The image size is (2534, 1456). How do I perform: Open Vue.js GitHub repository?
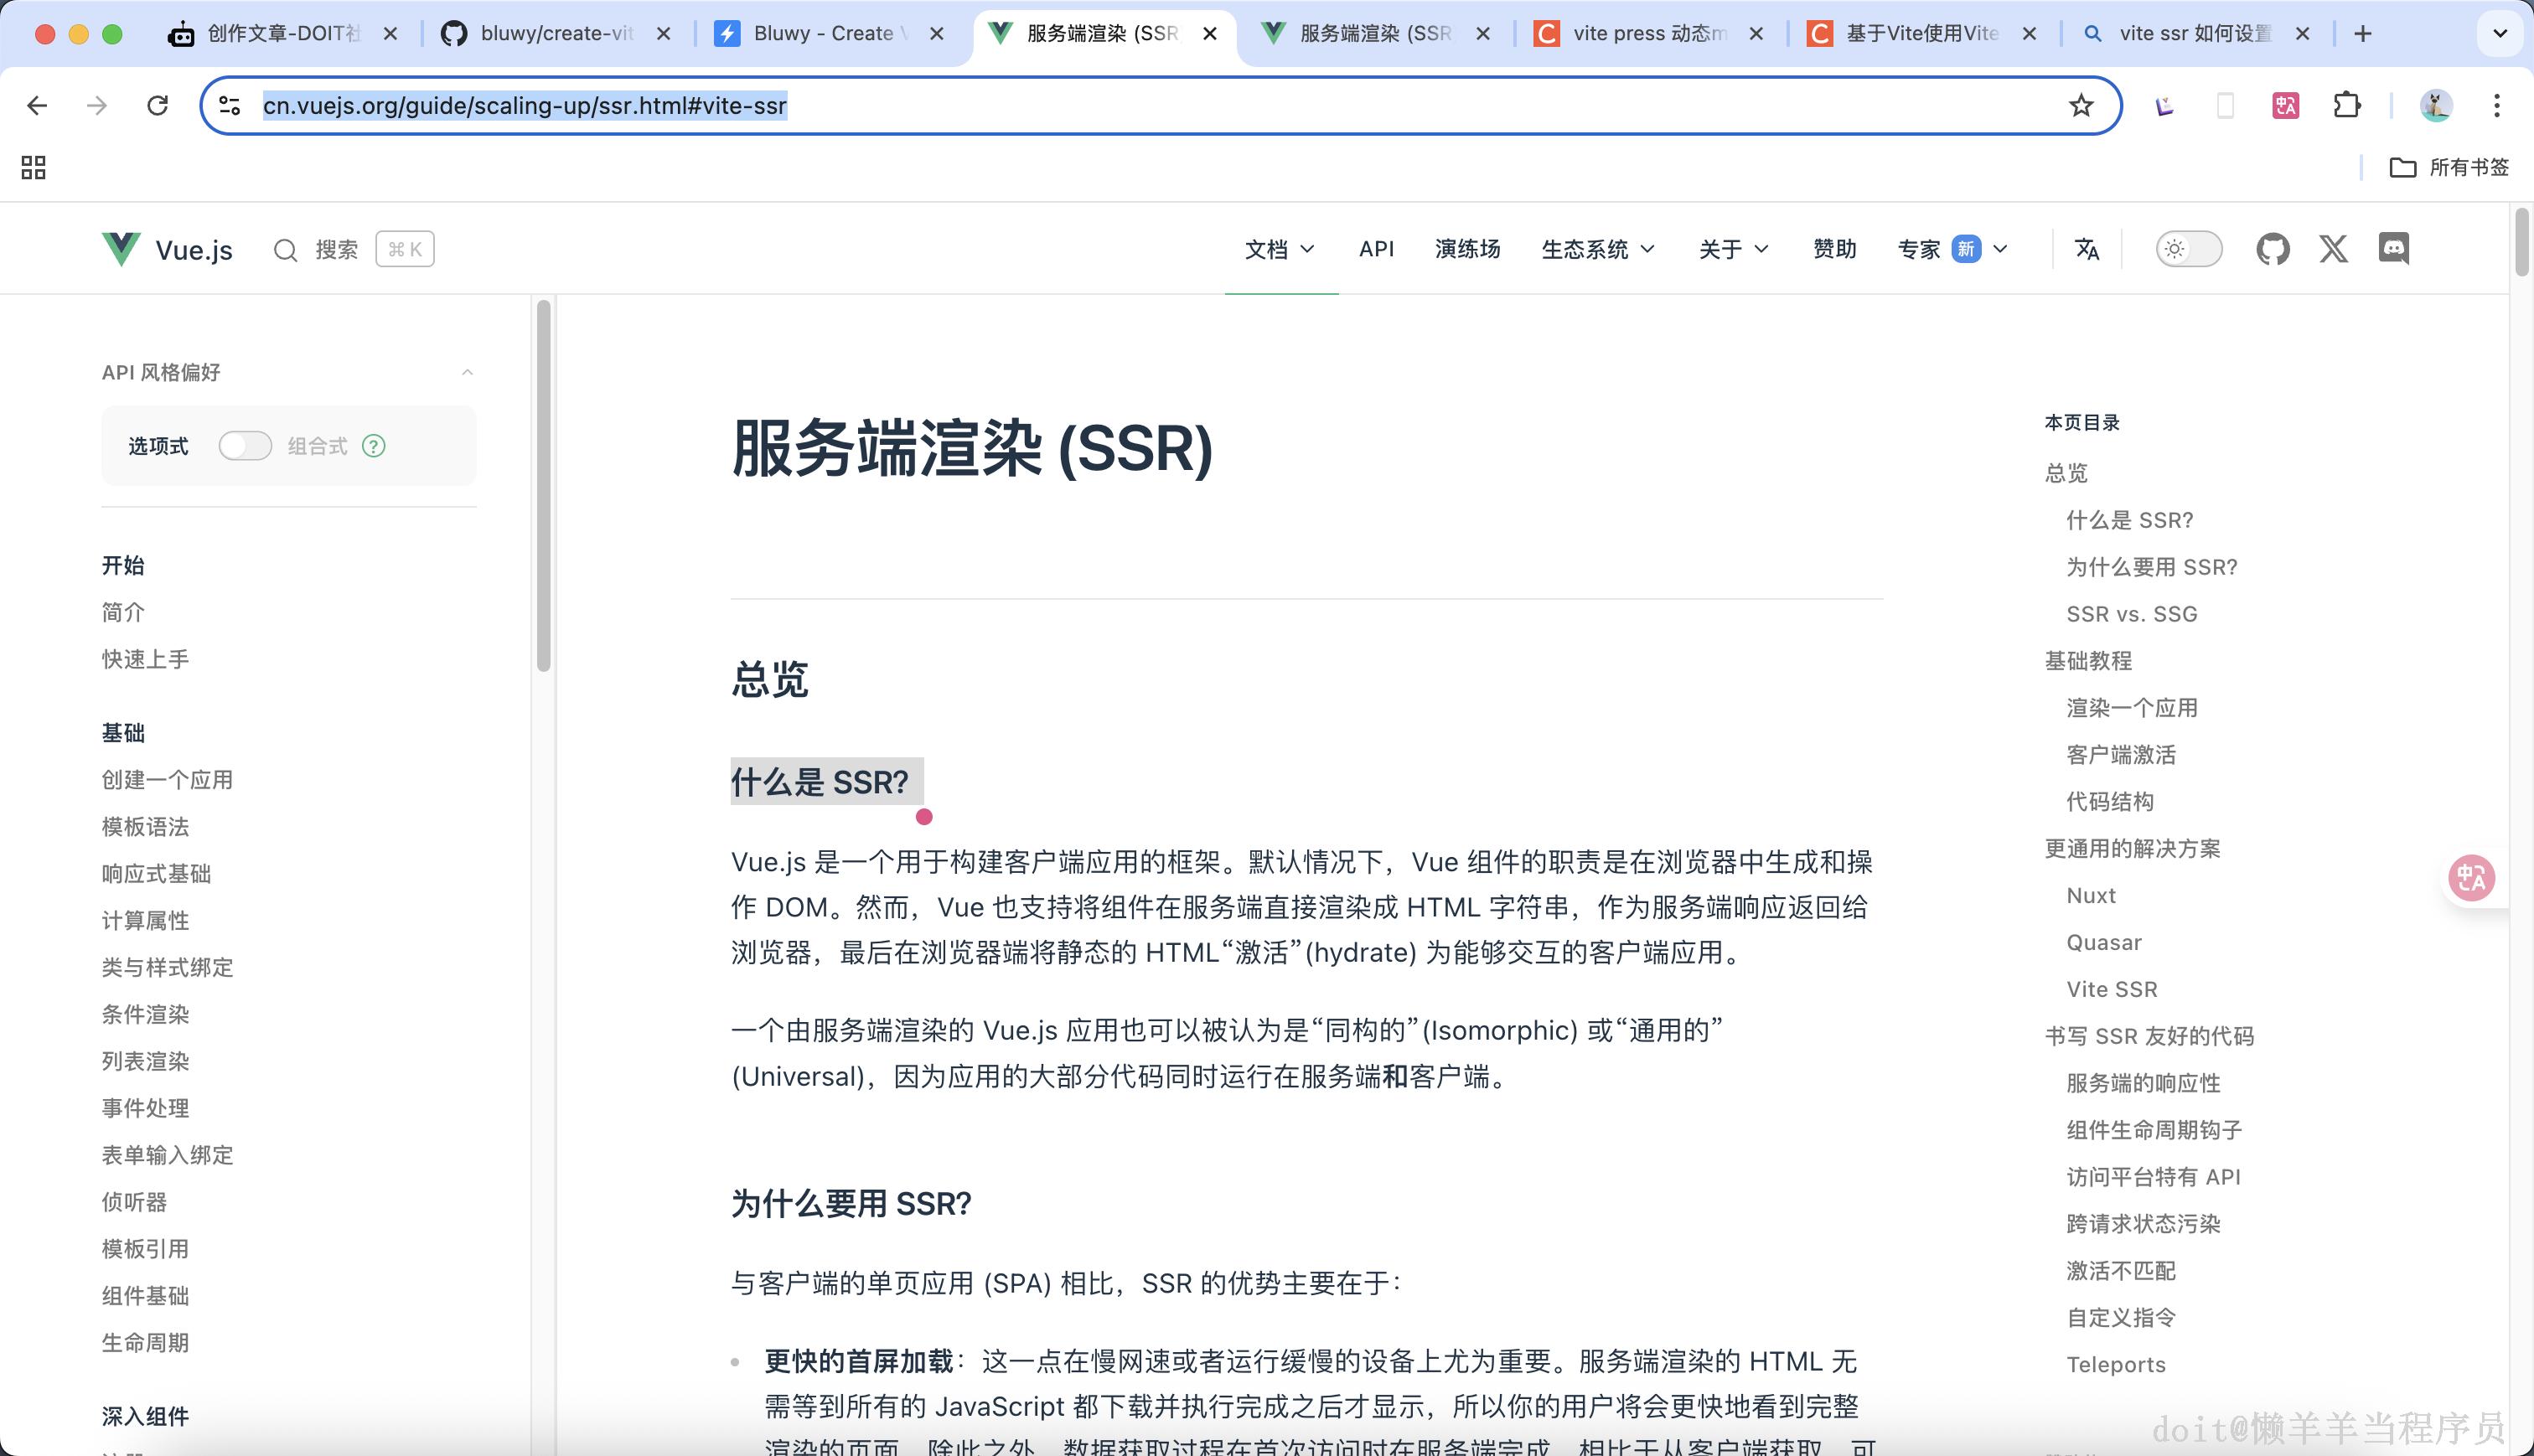pyautogui.click(x=2272, y=249)
